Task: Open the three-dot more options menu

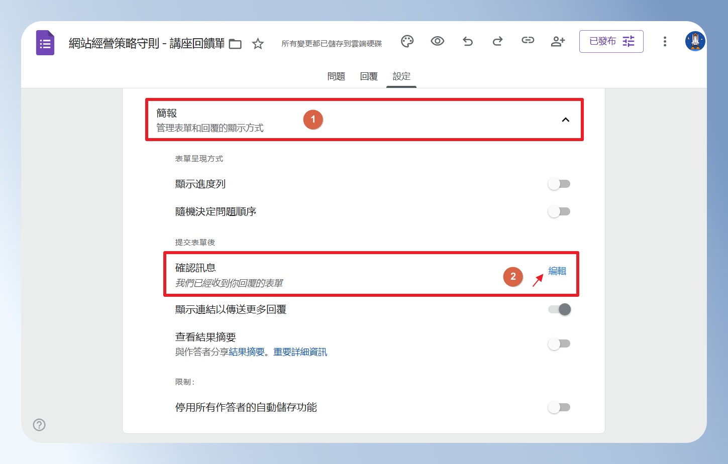Action: coord(665,41)
